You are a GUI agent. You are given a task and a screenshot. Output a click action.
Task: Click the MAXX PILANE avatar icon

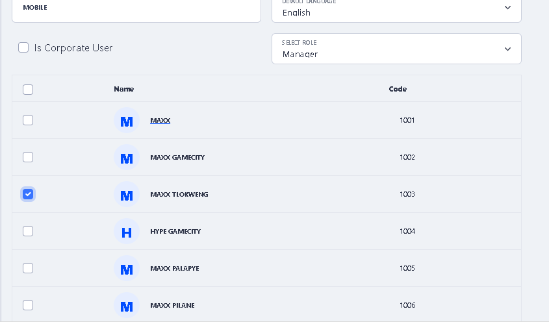coord(127,306)
